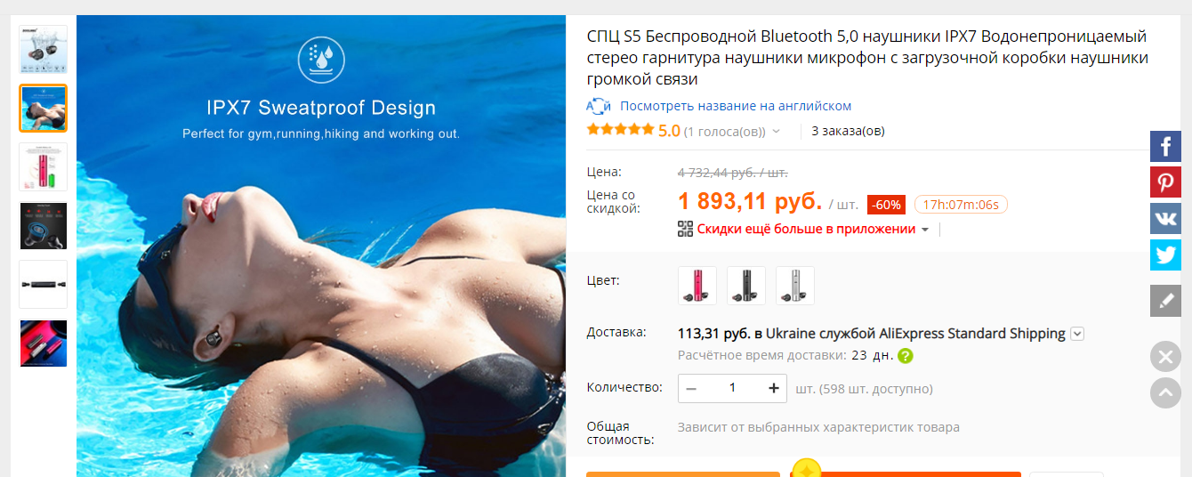This screenshot has height=477, width=1192.
Task: Close the floating share sidebar
Action: coord(1165,357)
